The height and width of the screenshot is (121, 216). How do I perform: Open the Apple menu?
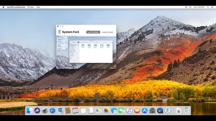tap(3, 7)
